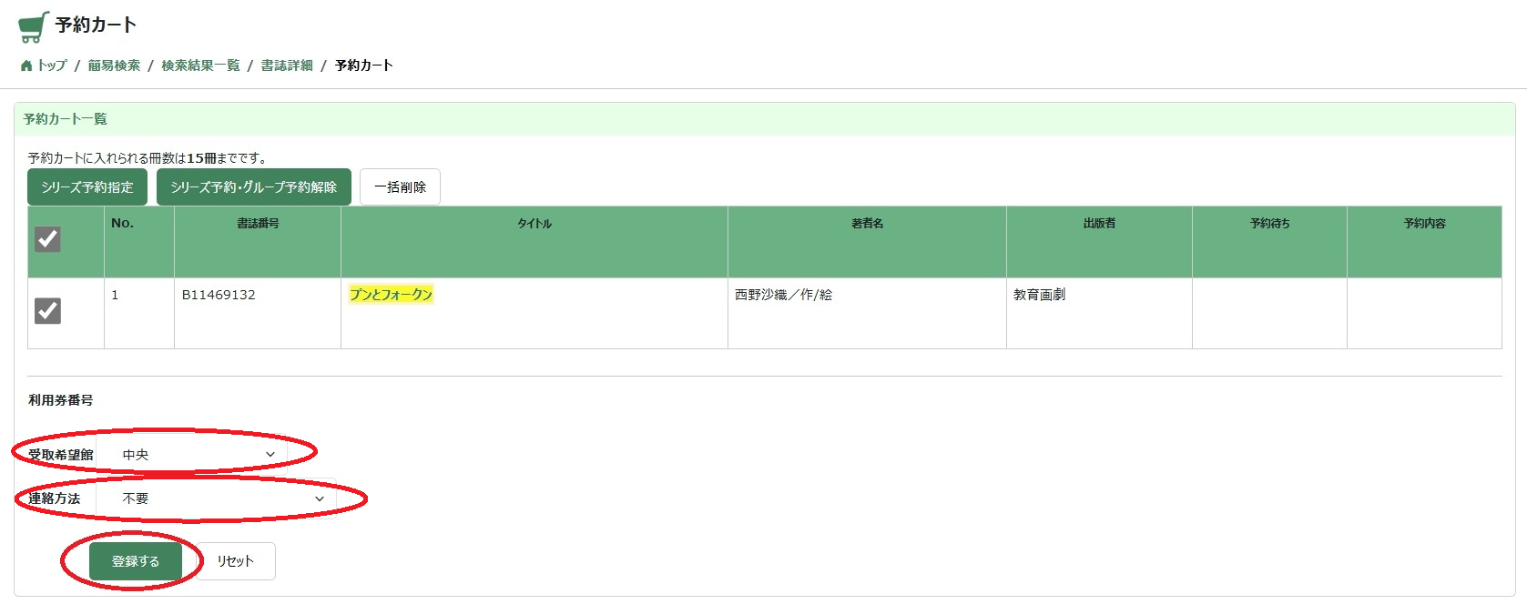
Task: Toggle the select-all checkbox in the table header
Action: (x=47, y=239)
